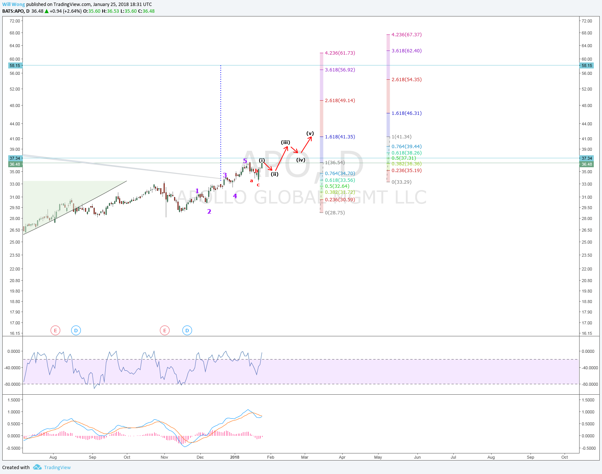Click the Nov label on the time axis
602x474 pixels.
(x=164, y=457)
